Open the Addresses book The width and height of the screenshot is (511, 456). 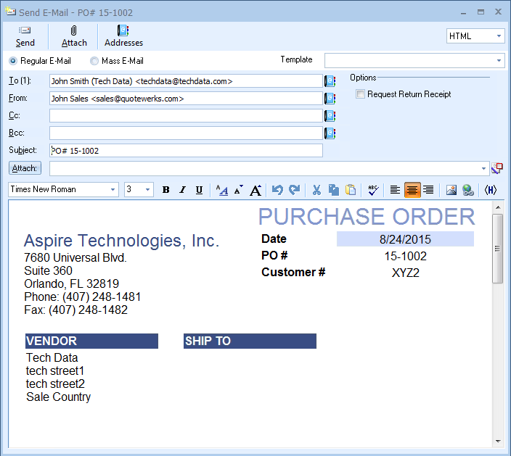(123, 36)
